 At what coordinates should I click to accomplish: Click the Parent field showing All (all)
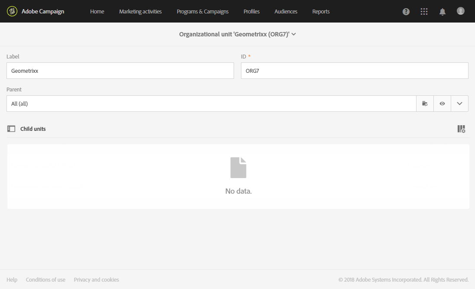211,104
